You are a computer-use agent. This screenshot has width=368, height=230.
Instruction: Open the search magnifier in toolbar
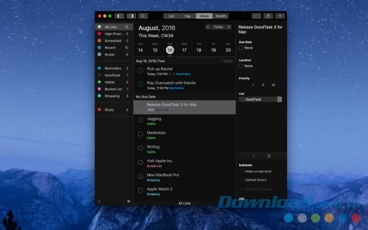point(143,16)
